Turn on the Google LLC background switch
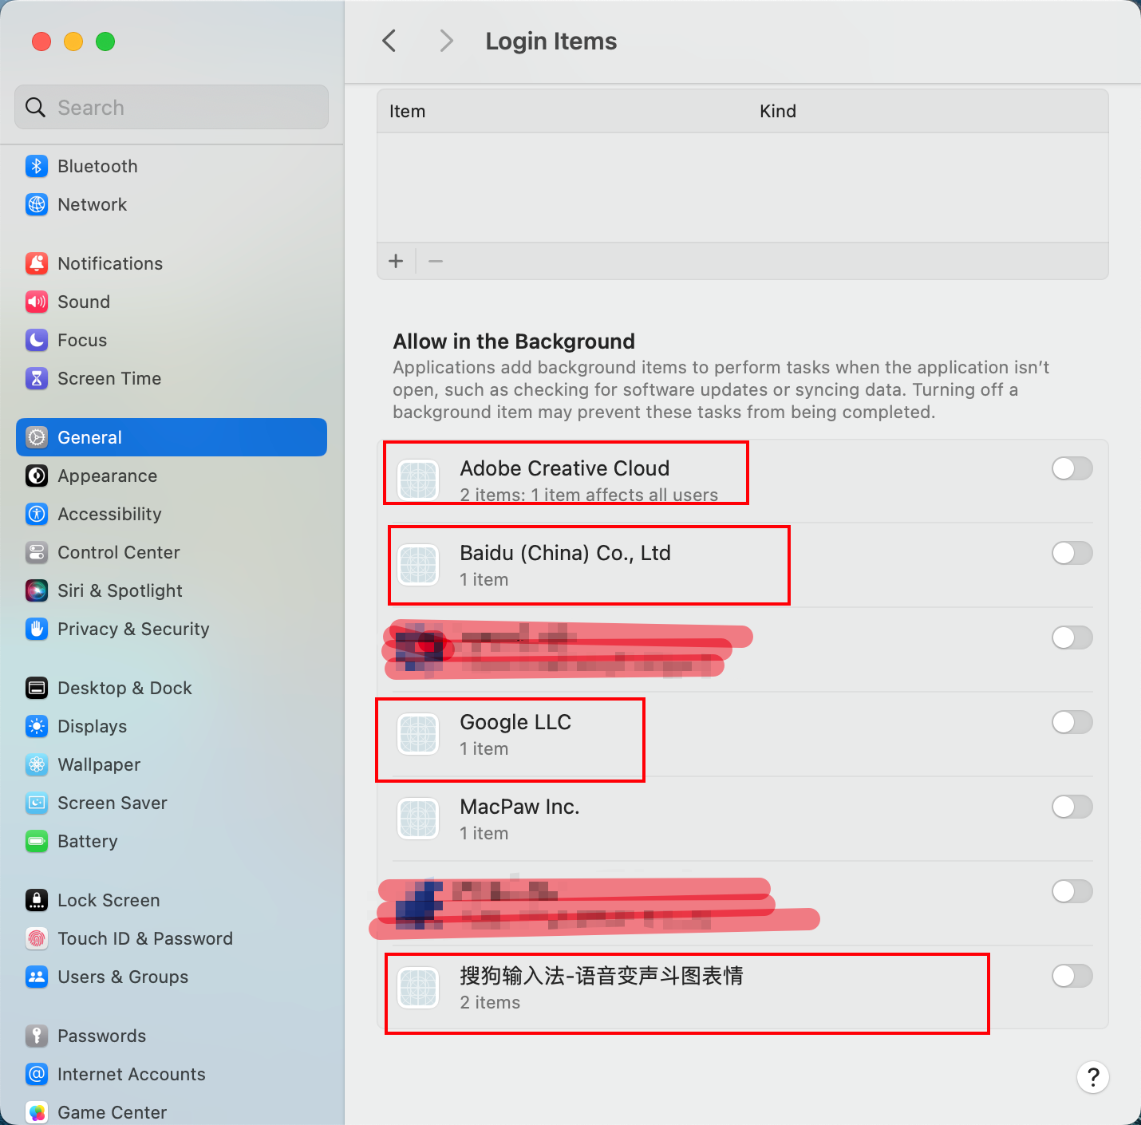 tap(1072, 722)
